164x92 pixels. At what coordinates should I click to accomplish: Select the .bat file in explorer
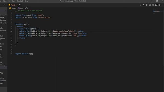[x=1, y=36]
